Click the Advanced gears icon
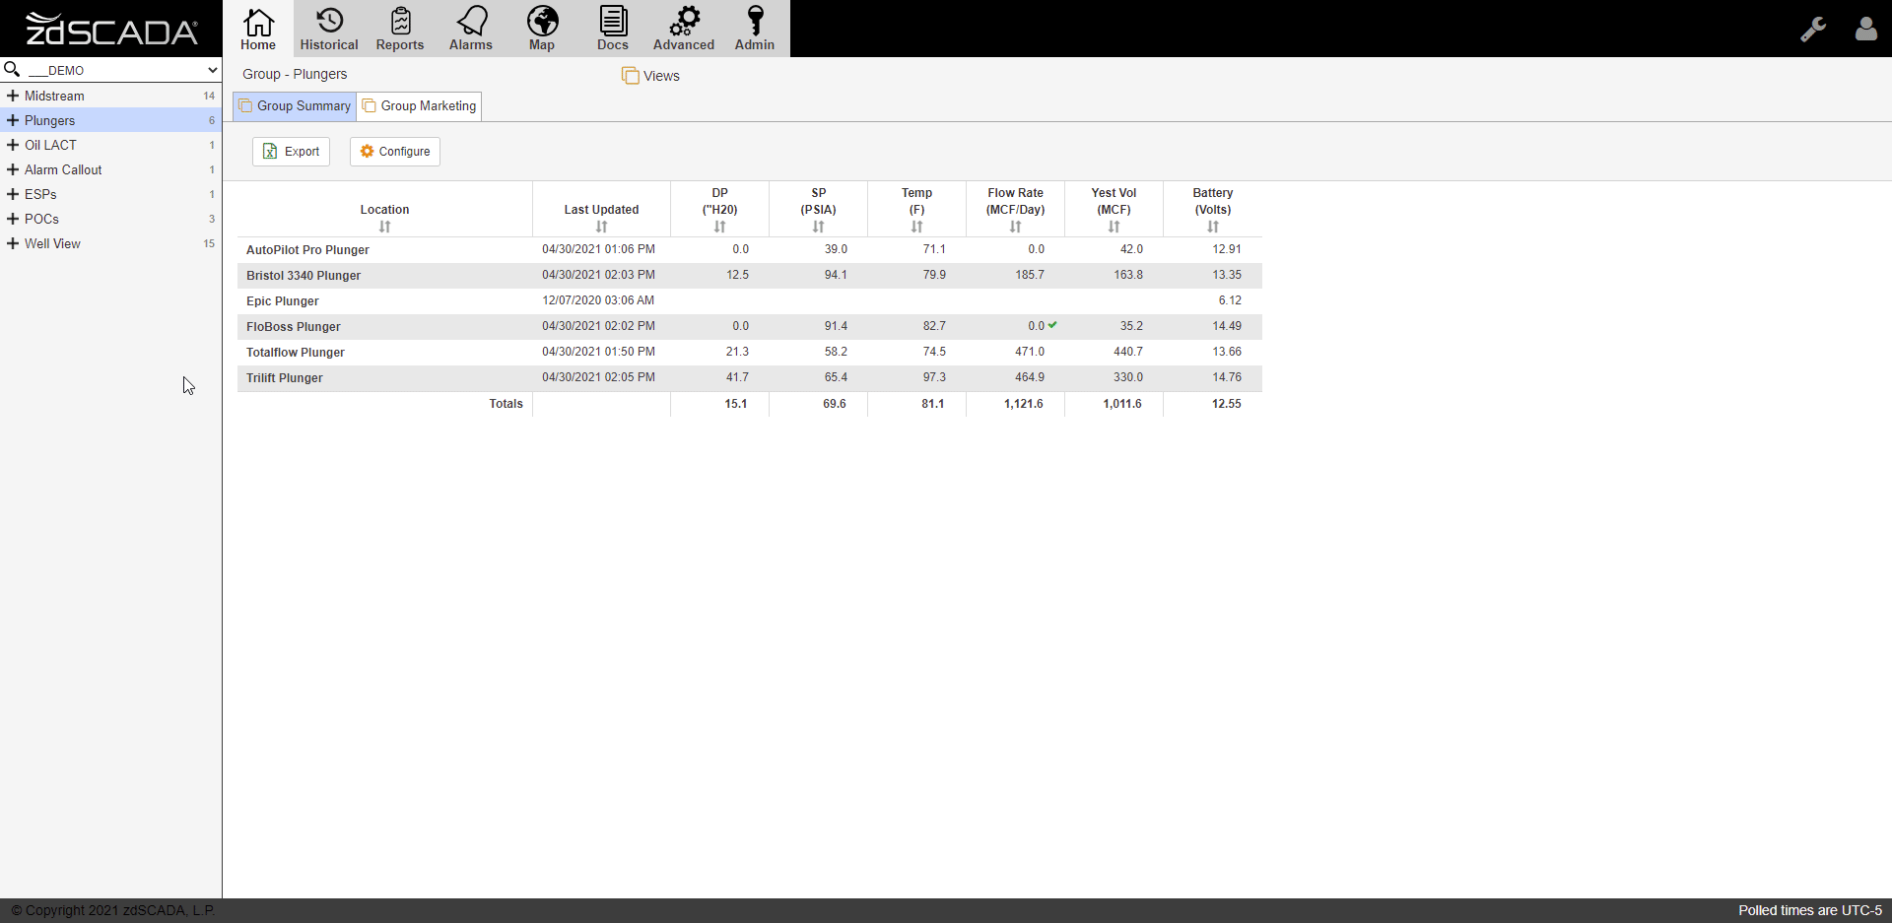 click(x=684, y=28)
